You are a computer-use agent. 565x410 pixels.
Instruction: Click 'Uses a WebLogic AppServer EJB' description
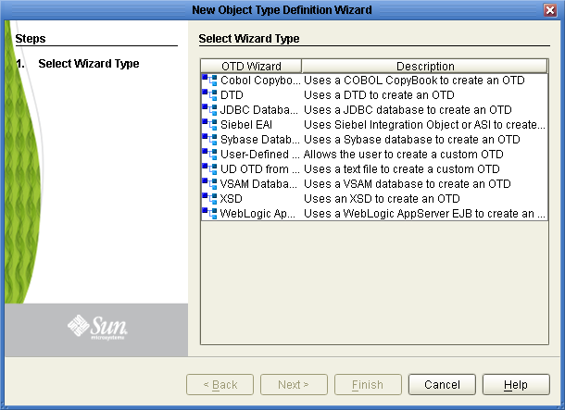coord(424,213)
